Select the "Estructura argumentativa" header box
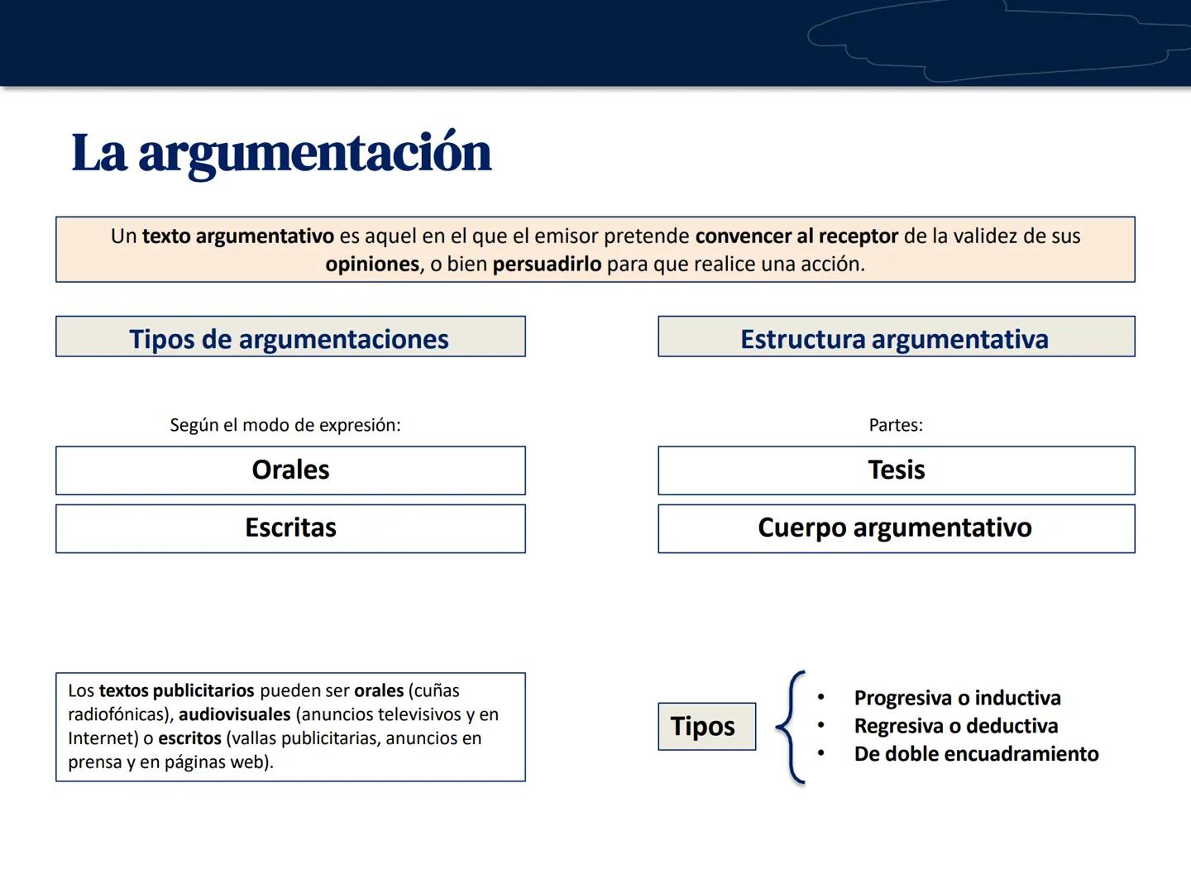Image resolution: width=1191 pixels, height=893 pixels. (x=896, y=337)
